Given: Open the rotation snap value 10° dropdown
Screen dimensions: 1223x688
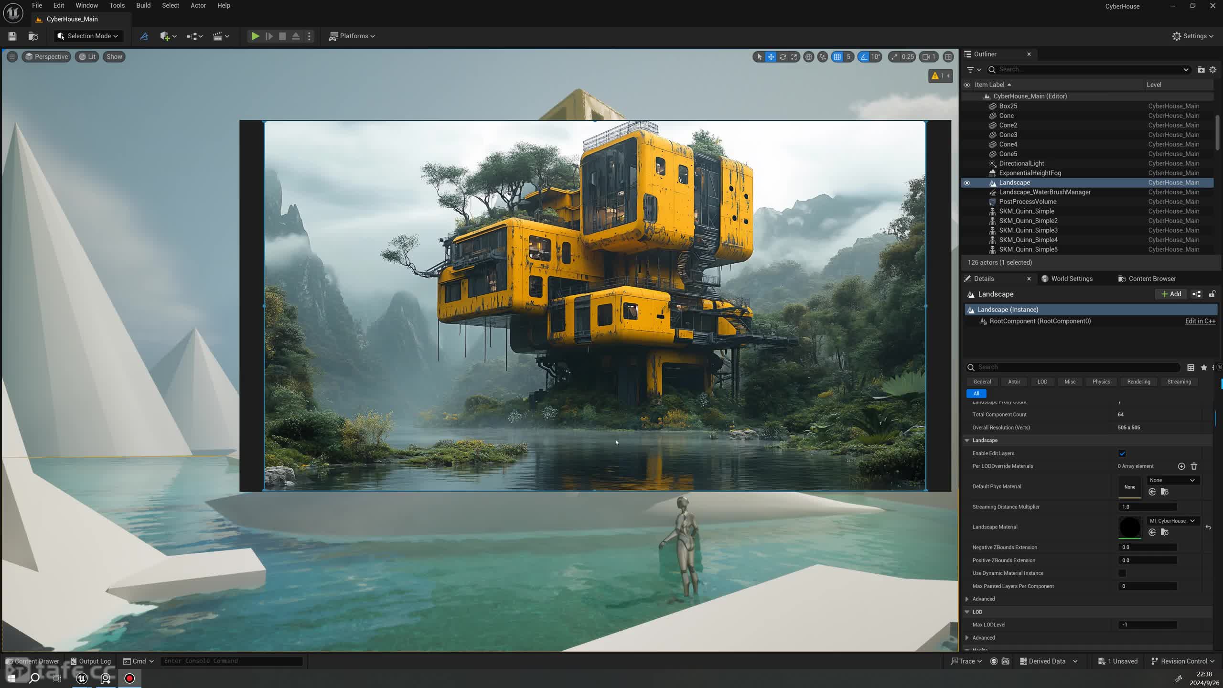Looking at the screenshot, I should click(x=876, y=56).
